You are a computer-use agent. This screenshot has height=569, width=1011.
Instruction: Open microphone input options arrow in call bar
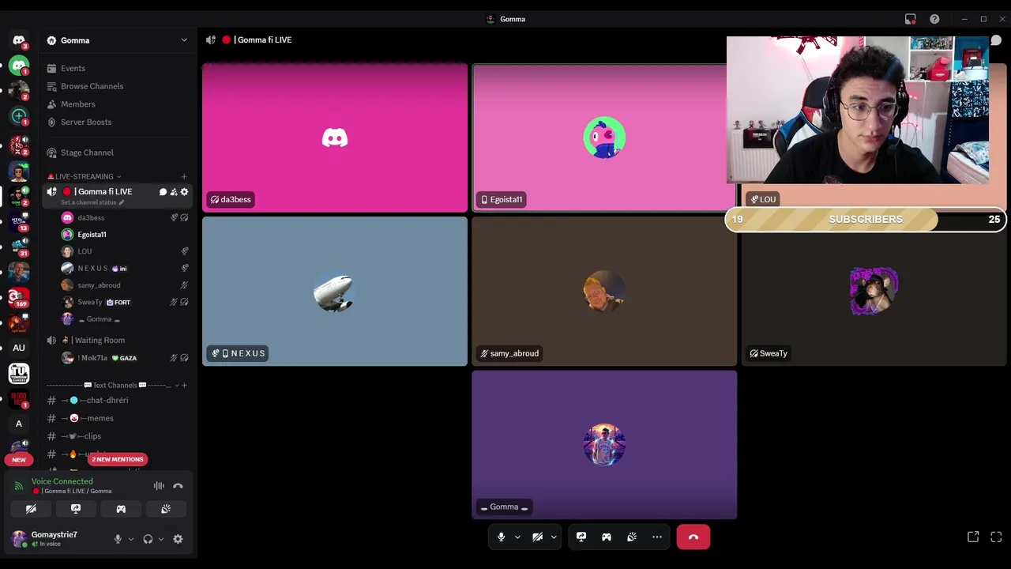pos(517,537)
